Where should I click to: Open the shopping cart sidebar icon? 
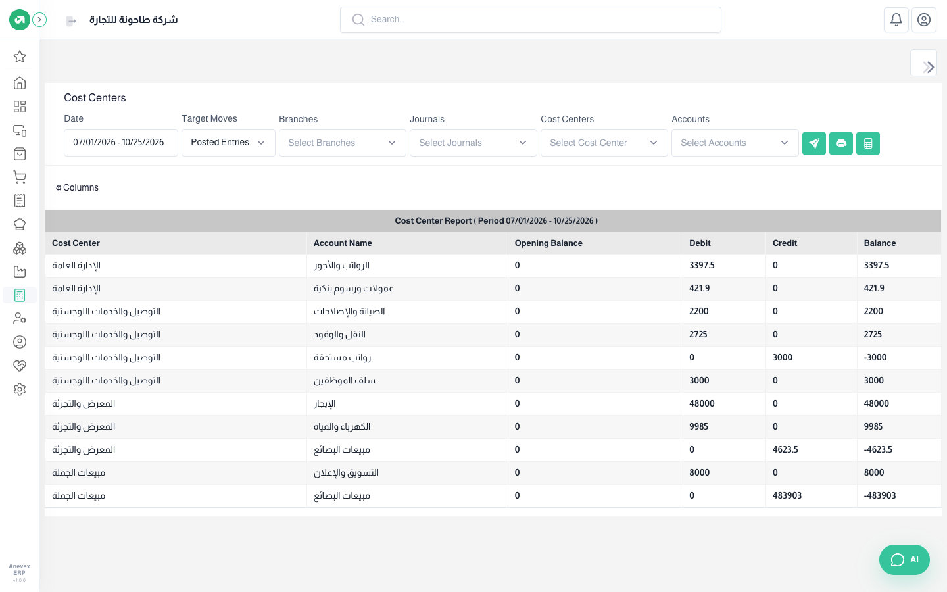click(20, 177)
